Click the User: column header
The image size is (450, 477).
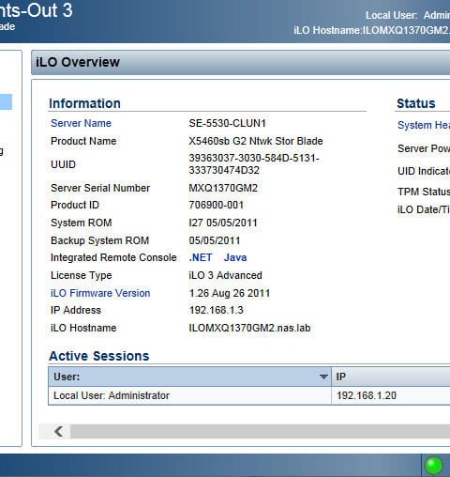[x=189, y=377]
